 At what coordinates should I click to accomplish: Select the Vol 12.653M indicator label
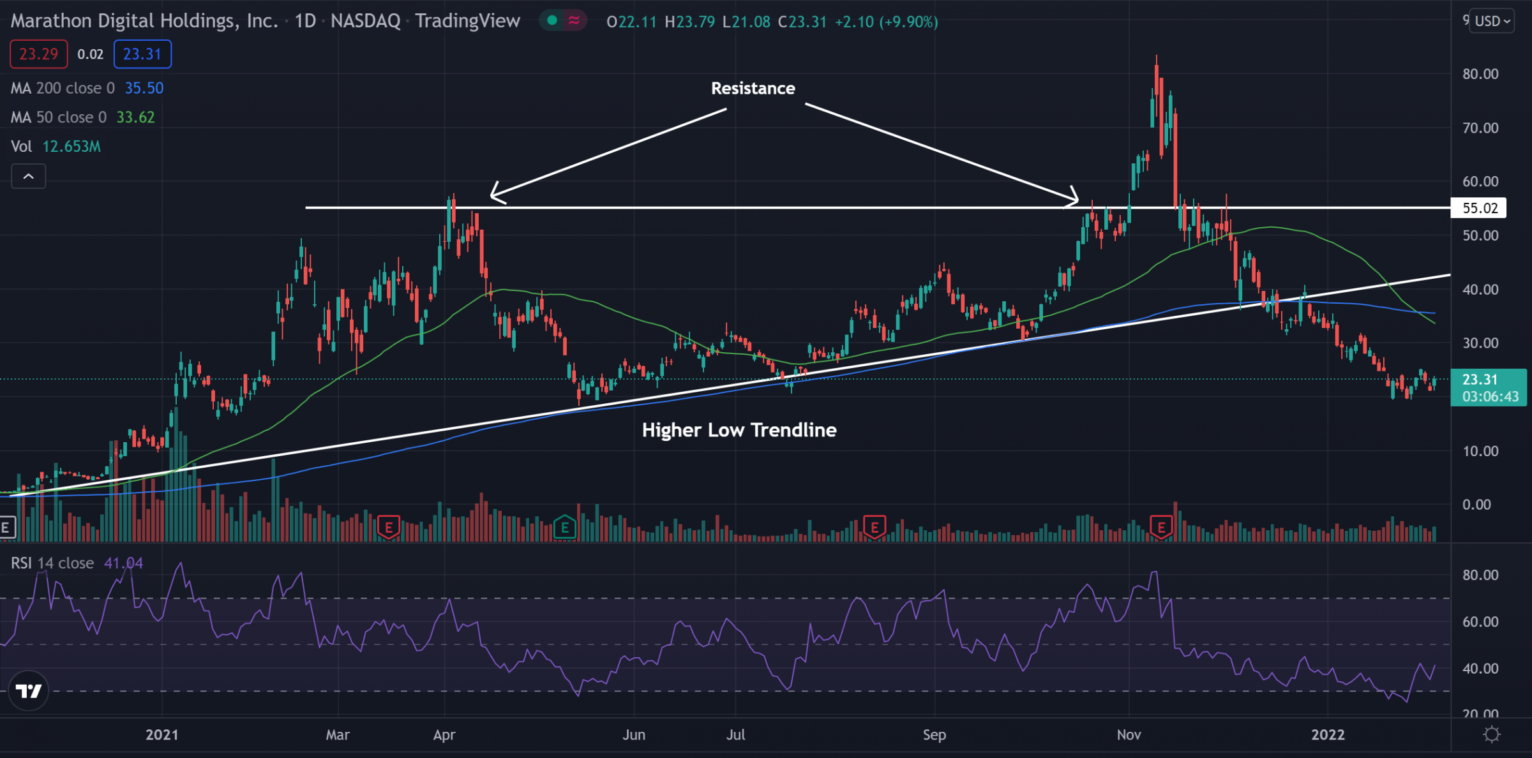56,147
